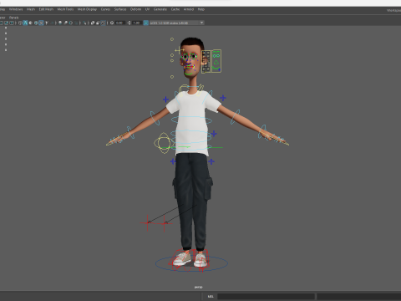This screenshot has width=401, height=301.
Task: Open the Mesh menu
Action: pyautogui.click(x=31, y=9)
